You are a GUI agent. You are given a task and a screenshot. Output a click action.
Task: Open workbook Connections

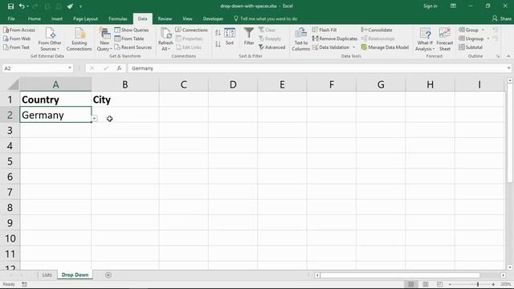[x=191, y=30]
